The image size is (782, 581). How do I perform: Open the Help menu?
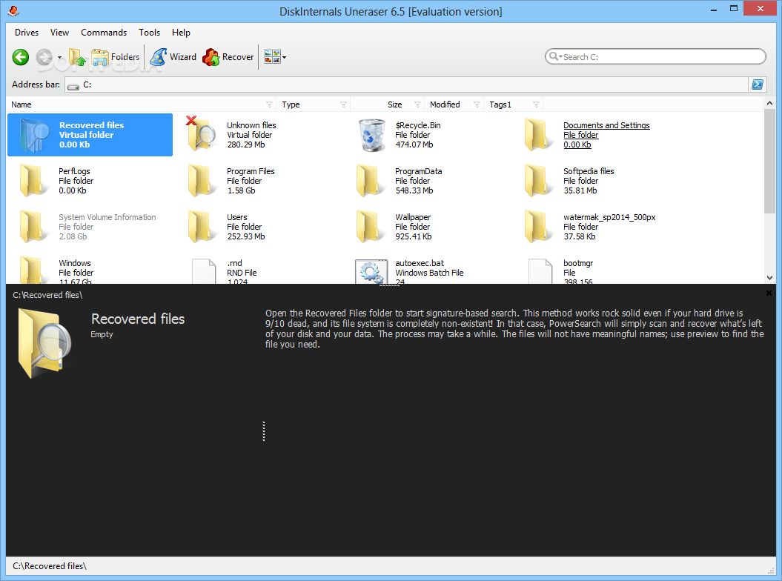(181, 33)
